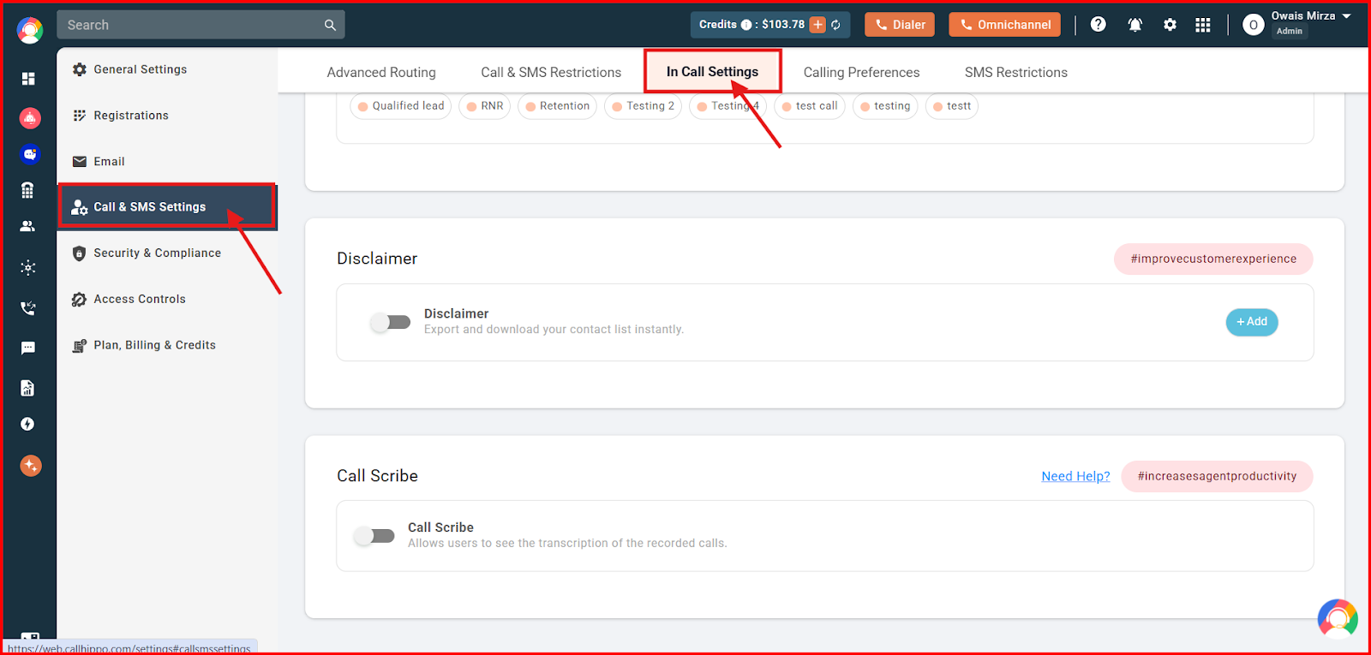
Task: Switch to SMS Restrictions tab
Action: (x=1016, y=73)
